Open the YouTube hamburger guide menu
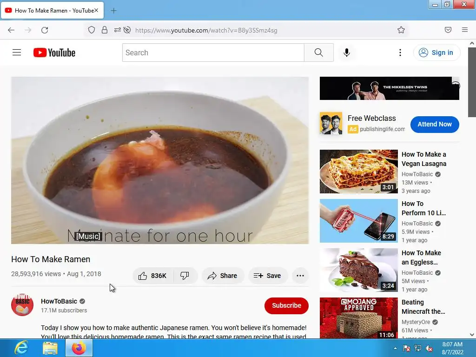The image size is (476, 357). point(17,53)
